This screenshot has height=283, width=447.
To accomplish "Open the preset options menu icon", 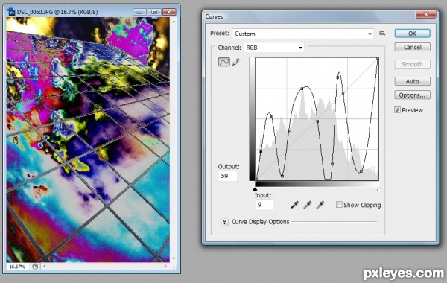I will tap(382, 34).
